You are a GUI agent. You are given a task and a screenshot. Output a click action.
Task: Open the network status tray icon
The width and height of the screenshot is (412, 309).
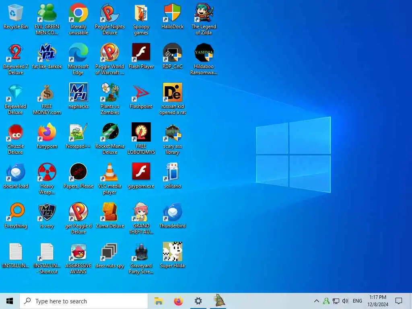point(336,301)
